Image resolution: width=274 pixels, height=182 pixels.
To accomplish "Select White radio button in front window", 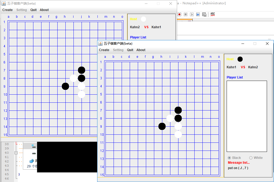I will [x=251, y=158].
